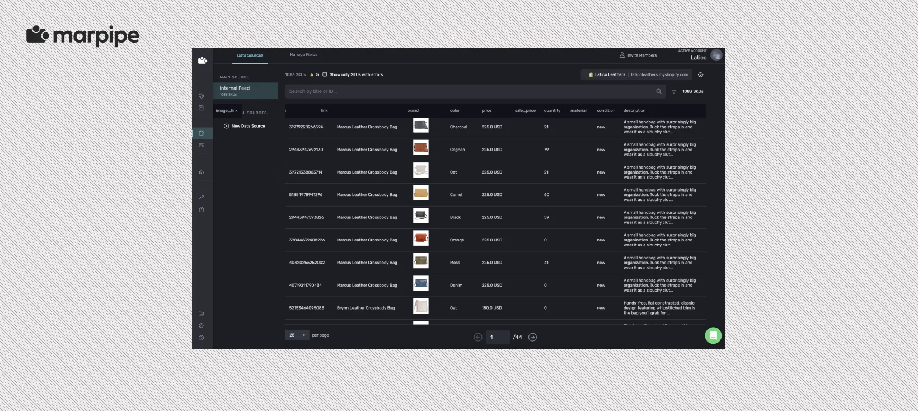
Task: Click the price column header
Action: click(486, 110)
